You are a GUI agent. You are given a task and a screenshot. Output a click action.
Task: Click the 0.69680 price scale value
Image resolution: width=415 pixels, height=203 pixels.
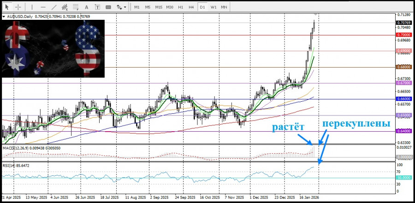coord(403,41)
